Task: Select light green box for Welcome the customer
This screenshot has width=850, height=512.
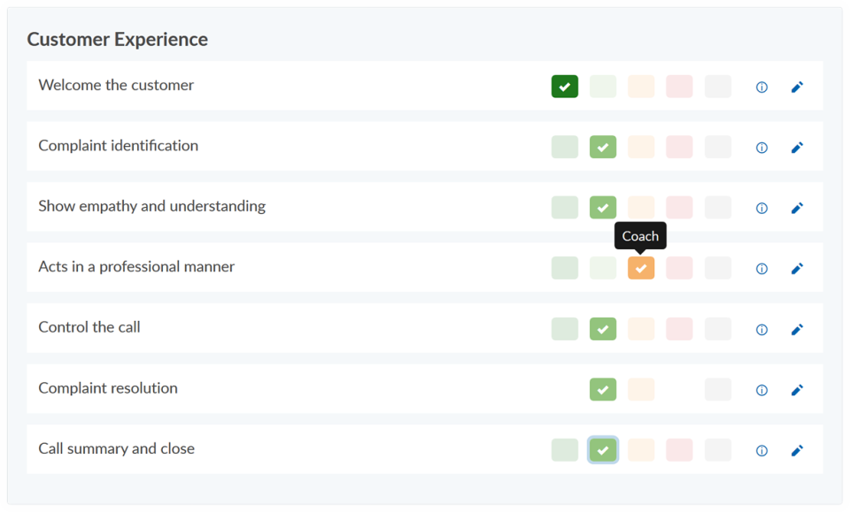Action: 603,87
